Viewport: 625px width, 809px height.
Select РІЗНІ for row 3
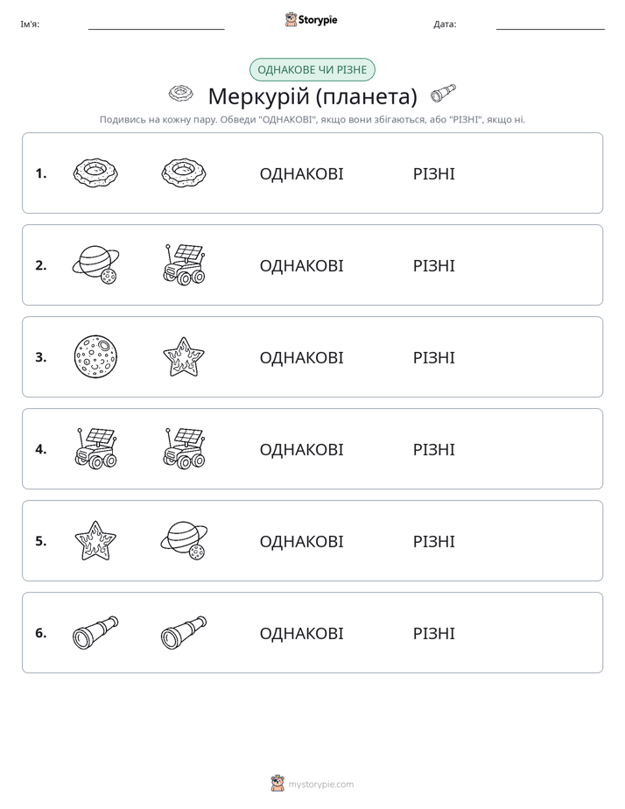(x=433, y=357)
